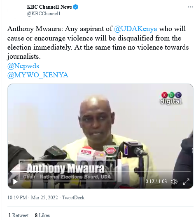
Task: Click the KBC digital logo in video
Action: [x=171, y=98]
